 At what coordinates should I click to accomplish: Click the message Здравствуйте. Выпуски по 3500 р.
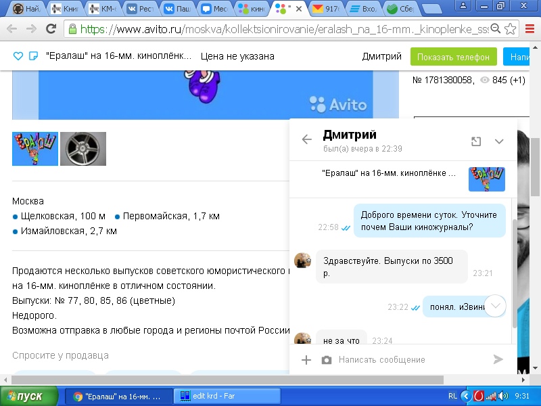coord(392,267)
